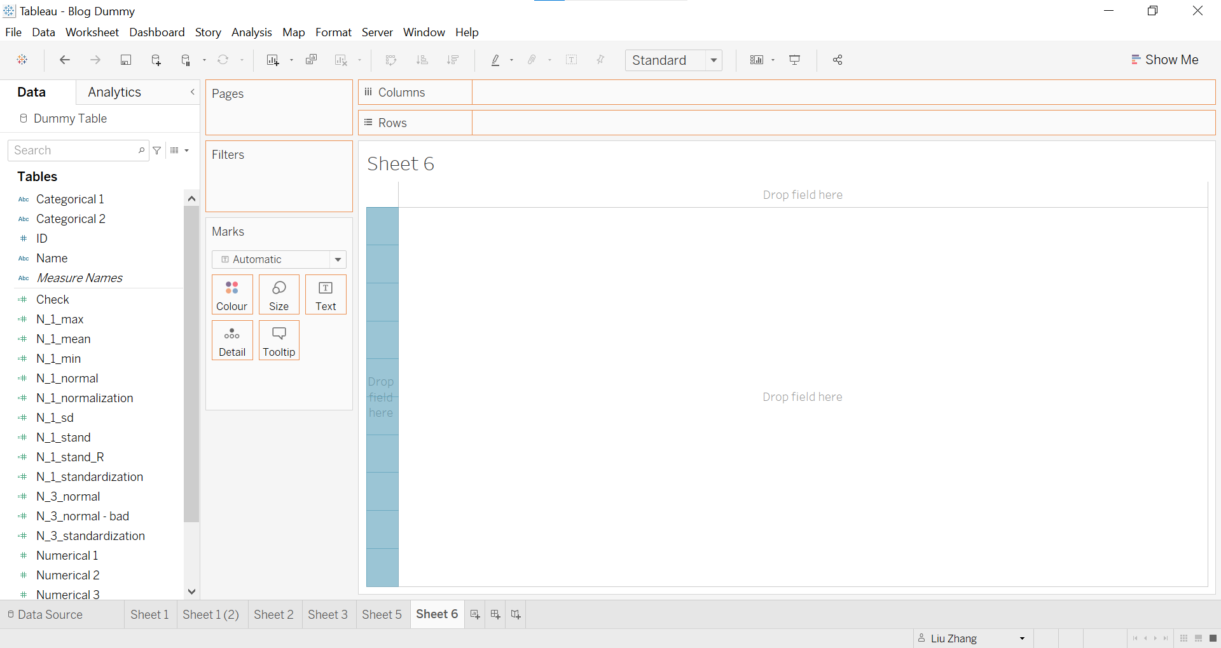Duplicate the current sheet via toolbar
1221x648 pixels.
[x=311, y=60]
